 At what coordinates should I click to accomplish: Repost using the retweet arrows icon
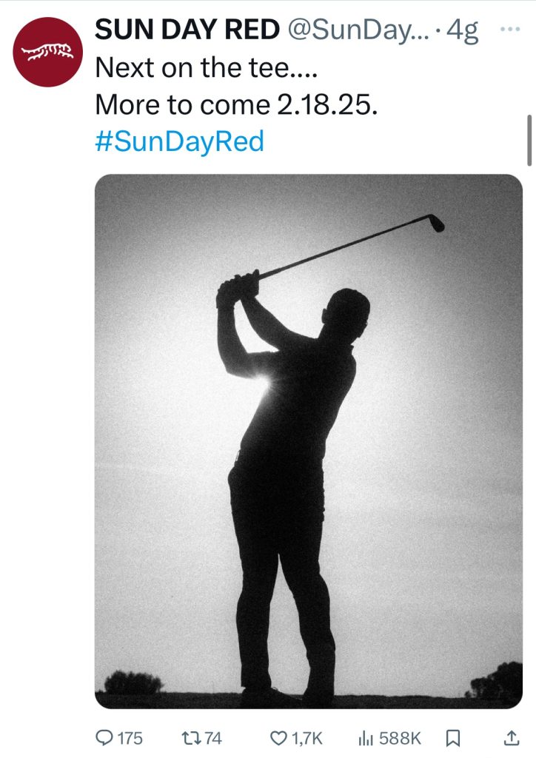[x=190, y=738]
